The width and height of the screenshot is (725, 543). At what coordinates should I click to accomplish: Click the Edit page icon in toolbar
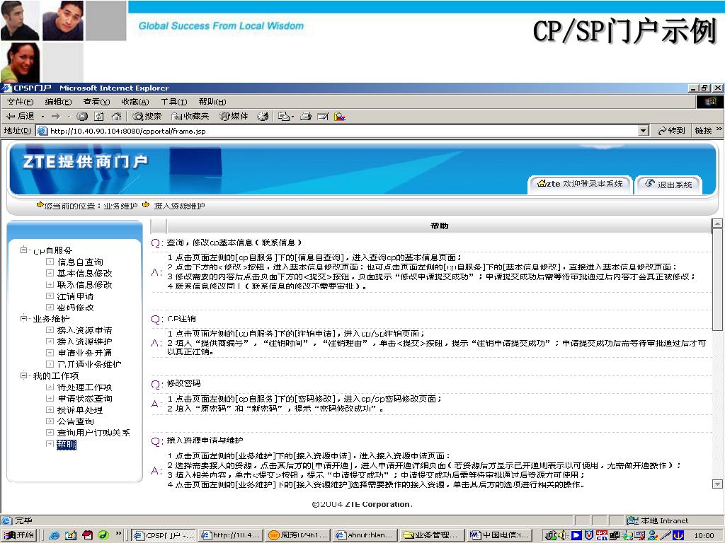pyautogui.click(x=323, y=117)
